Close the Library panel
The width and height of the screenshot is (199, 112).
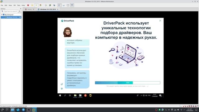[x=21, y=9]
